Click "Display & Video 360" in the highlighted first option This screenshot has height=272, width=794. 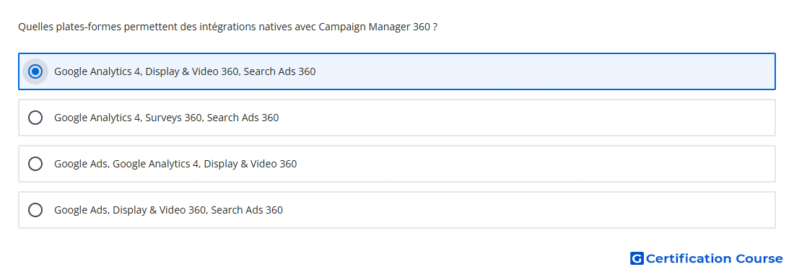pos(192,71)
